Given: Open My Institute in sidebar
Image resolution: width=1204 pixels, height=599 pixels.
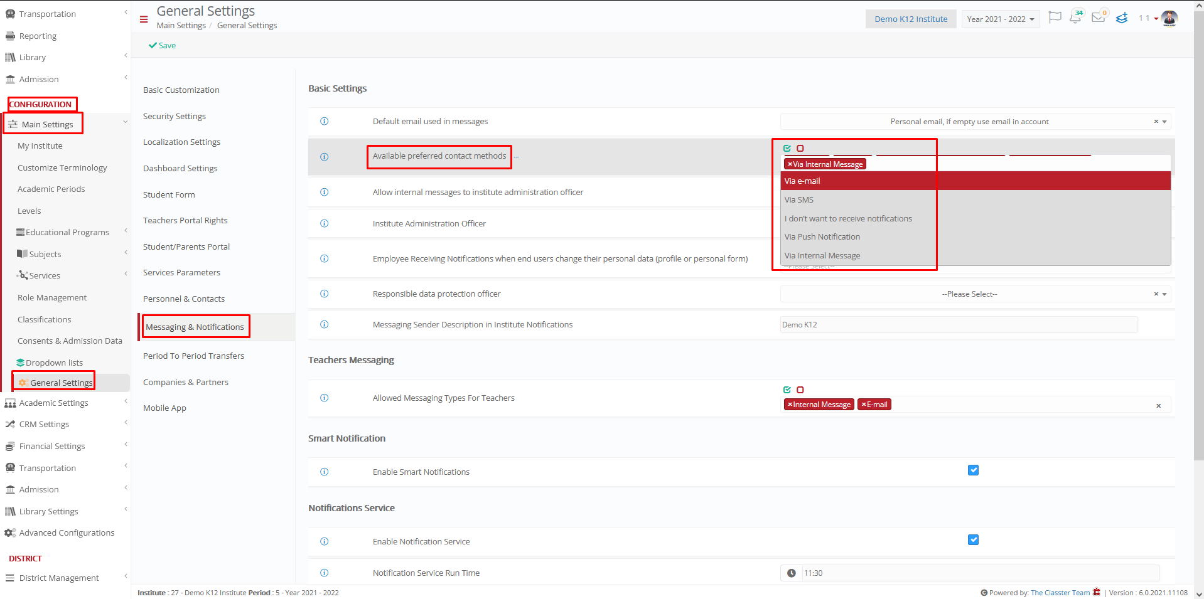Looking at the screenshot, I should point(40,146).
